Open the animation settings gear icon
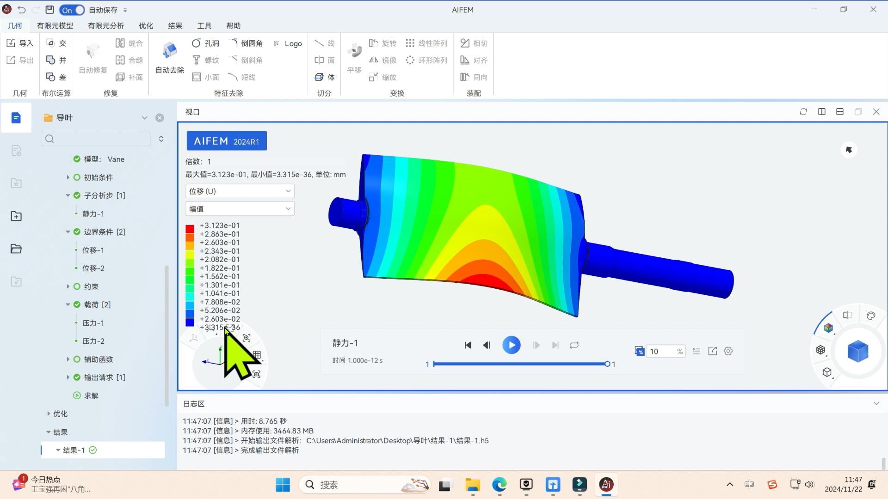 tap(728, 351)
